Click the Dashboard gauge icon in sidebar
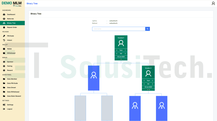Screen dimensions: 217x121 pyautogui.click(x=4, y=14)
